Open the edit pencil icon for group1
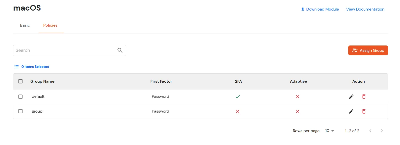This screenshot has height=145, width=400. click(x=351, y=111)
